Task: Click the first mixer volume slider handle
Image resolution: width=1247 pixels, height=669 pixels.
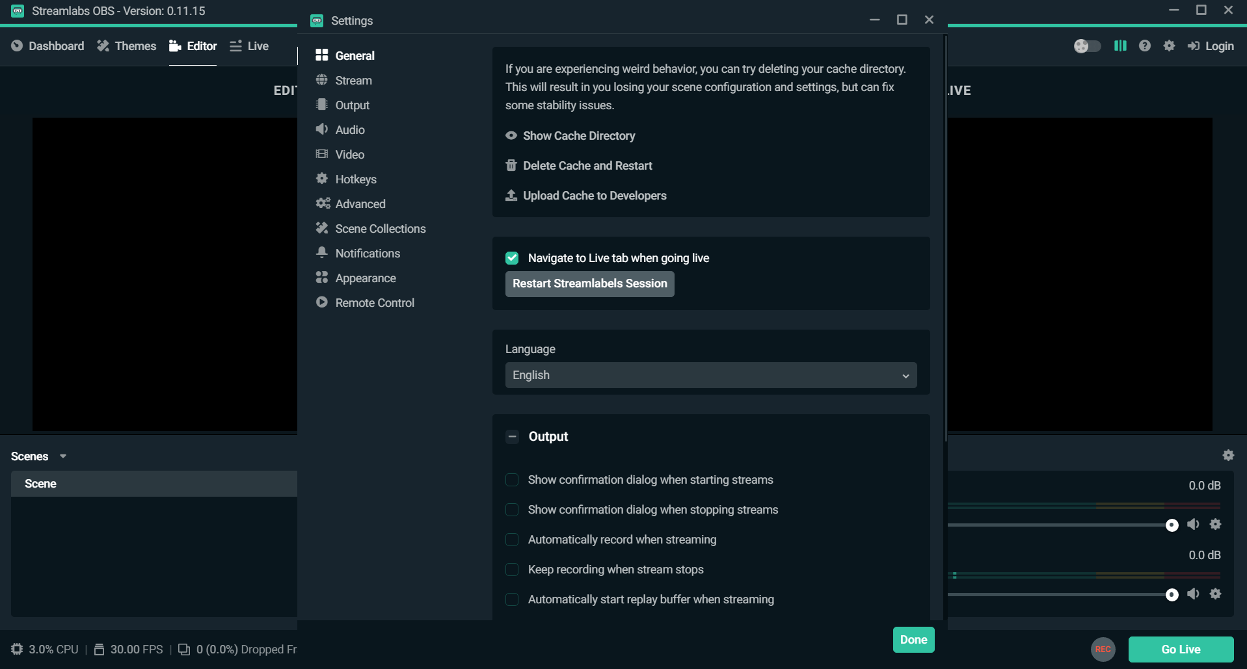Action: coord(1172,525)
